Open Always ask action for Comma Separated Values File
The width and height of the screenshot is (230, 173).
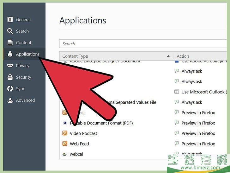click(x=188, y=102)
